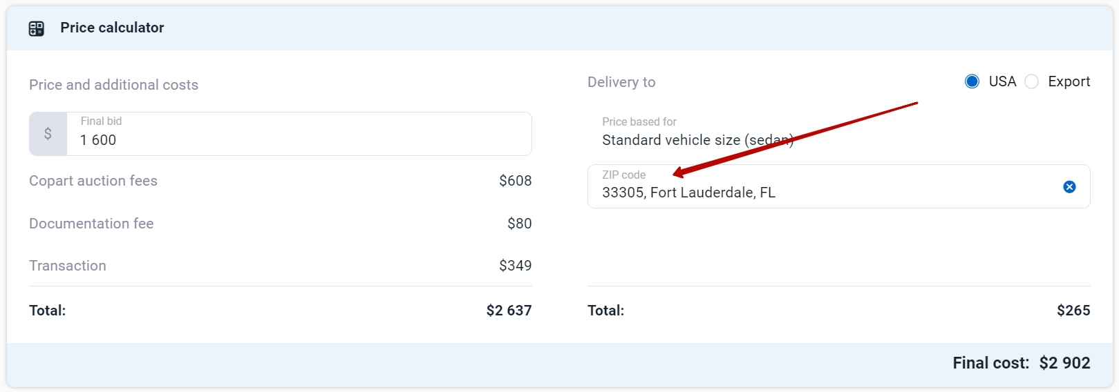This screenshot has height=392, width=1119.
Task: Select the USA delivery option
Action: (972, 81)
